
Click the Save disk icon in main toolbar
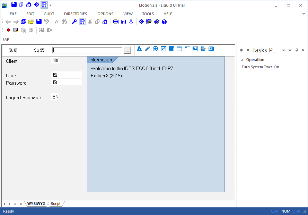point(39,22)
